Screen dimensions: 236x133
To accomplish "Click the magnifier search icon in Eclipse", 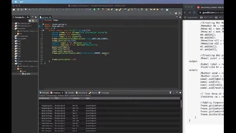I will click(170, 13).
